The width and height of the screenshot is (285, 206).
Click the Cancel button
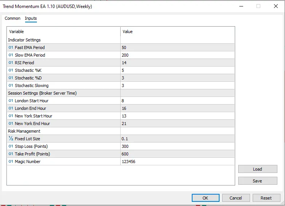[236, 198]
